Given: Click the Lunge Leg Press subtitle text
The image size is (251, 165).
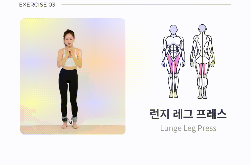Looking at the screenshot, I should point(188,128).
